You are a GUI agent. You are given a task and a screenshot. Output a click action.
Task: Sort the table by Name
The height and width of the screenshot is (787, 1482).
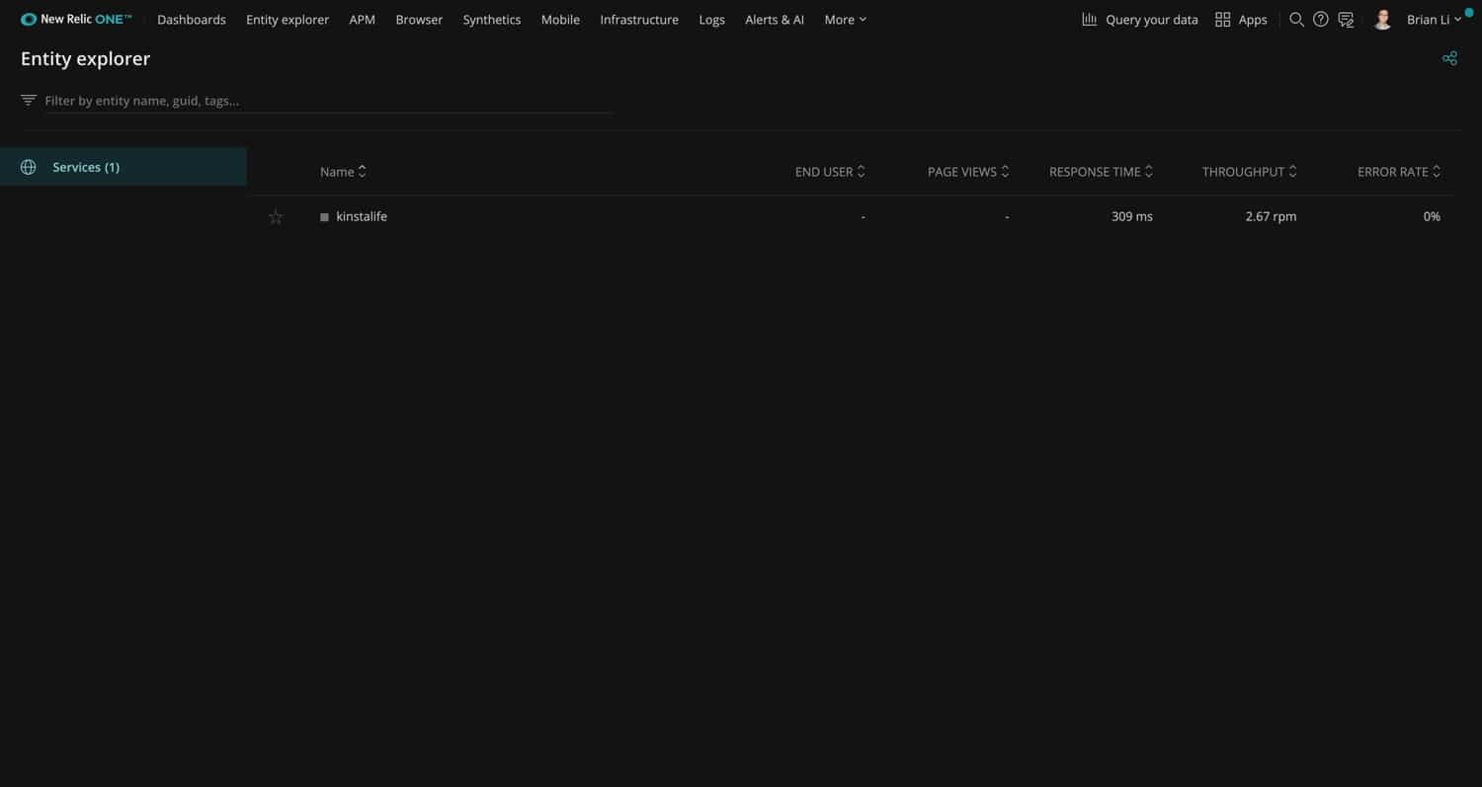[x=343, y=172]
